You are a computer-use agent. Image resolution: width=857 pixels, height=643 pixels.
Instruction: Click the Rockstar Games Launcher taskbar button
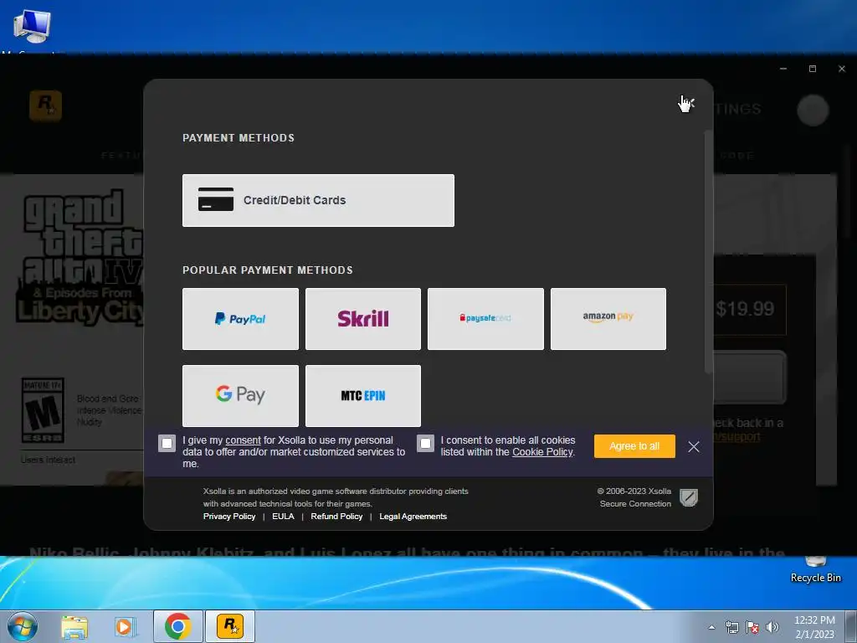click(x=230, y=626)
